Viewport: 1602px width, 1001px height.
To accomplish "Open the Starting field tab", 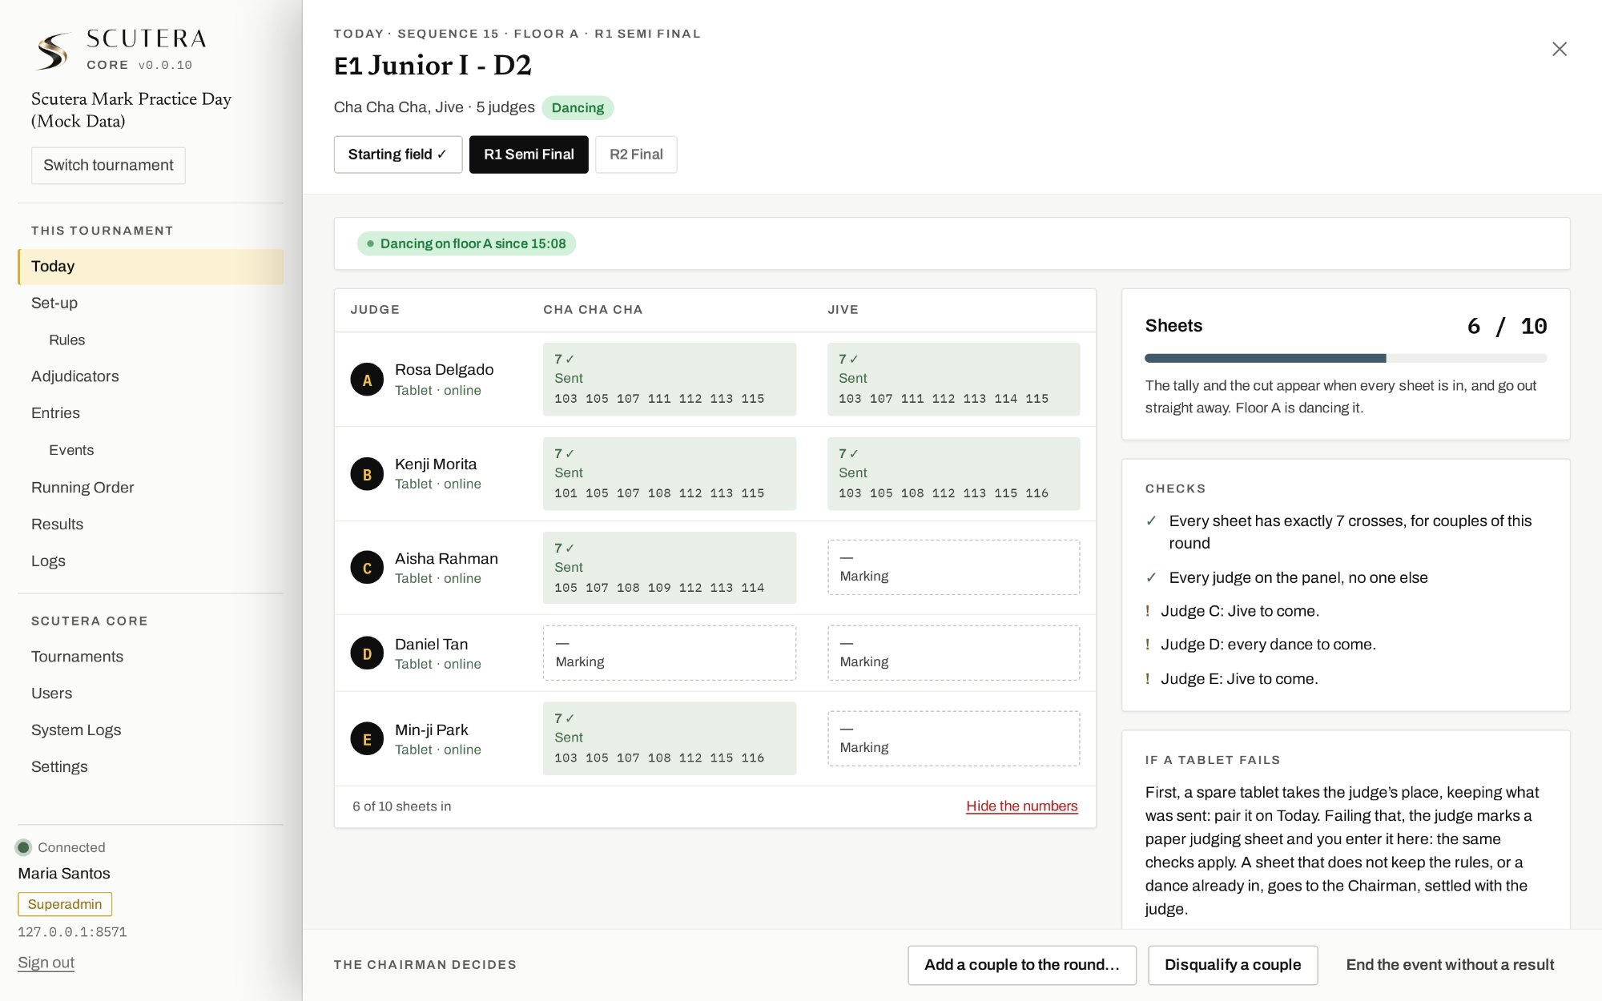I will click(397, 155).
